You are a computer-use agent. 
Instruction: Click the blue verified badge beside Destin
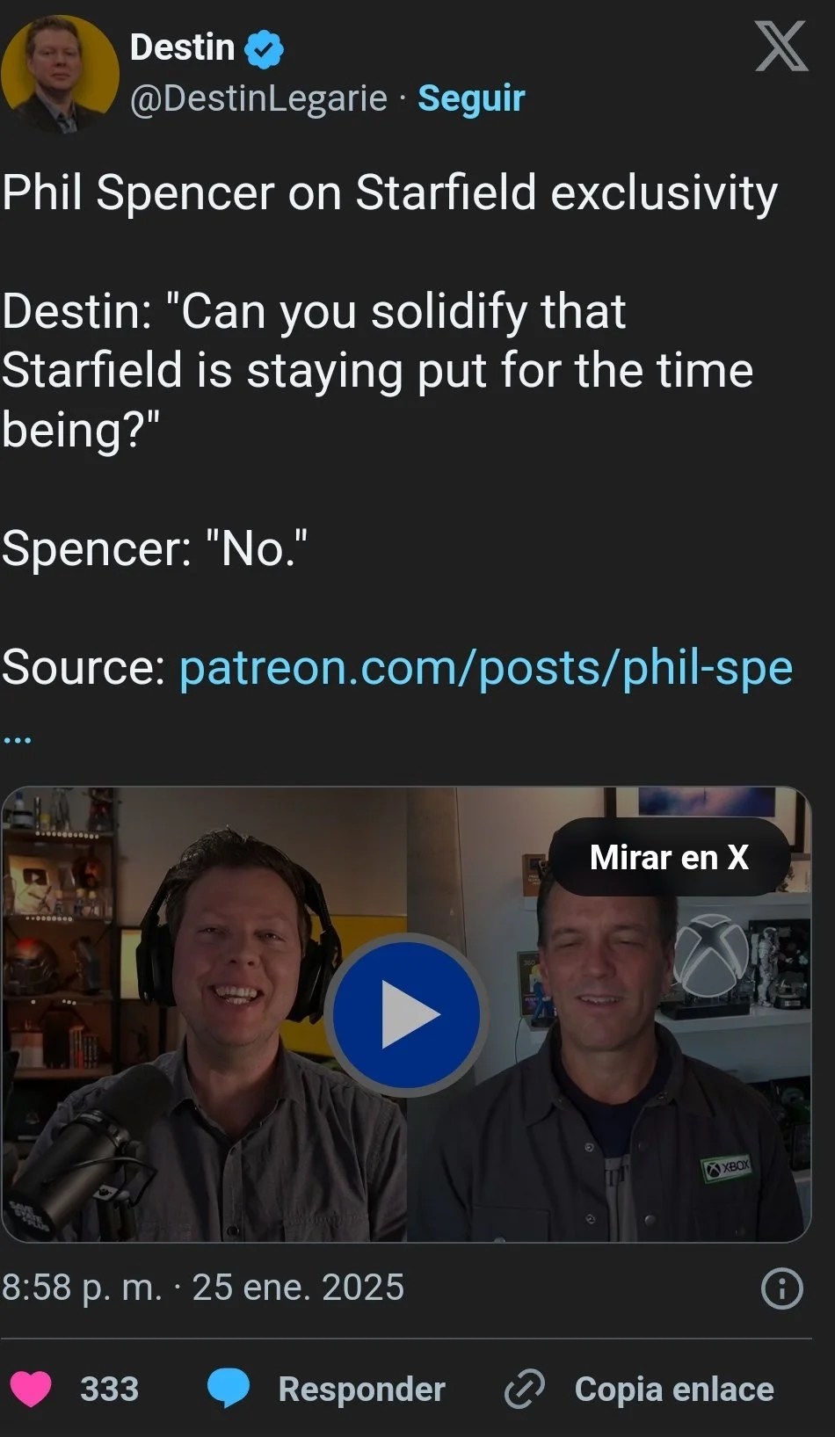point(264,48)
